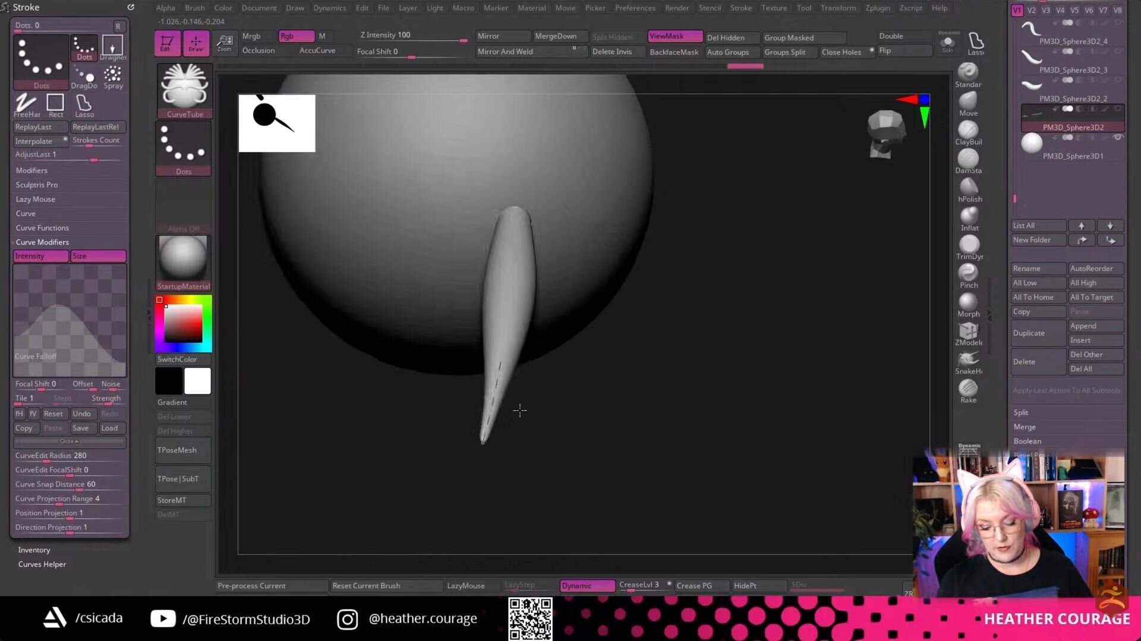Toggle Size in Curve Modifiers
The height and width of the screenshot is (641, 1141).
(x=98, y=256)
